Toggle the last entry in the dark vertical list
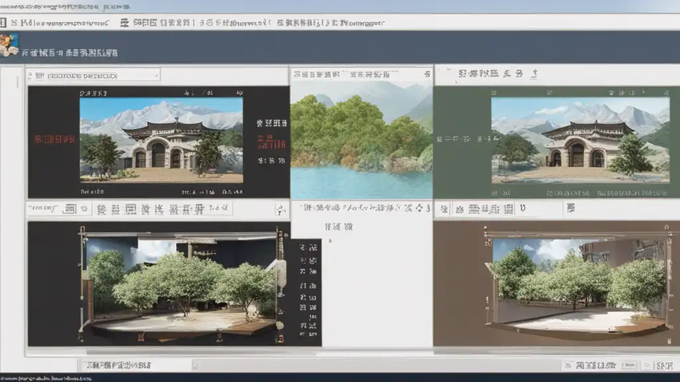Viewport: 680px width, 382px height. (305, 335)
